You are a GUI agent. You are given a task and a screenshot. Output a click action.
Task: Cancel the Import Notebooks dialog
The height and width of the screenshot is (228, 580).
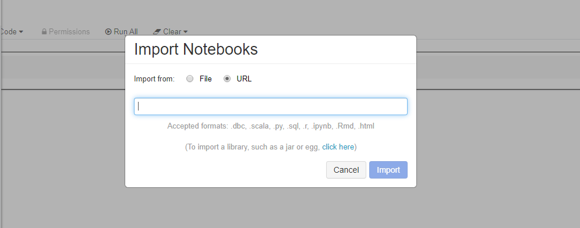346,170
